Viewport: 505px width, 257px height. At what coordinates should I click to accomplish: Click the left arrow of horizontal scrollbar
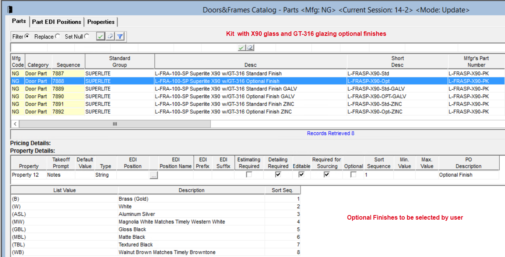(x=15, y=124)
